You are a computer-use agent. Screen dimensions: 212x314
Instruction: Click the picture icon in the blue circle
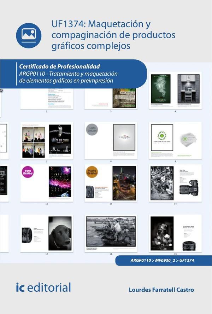[29, 35]
